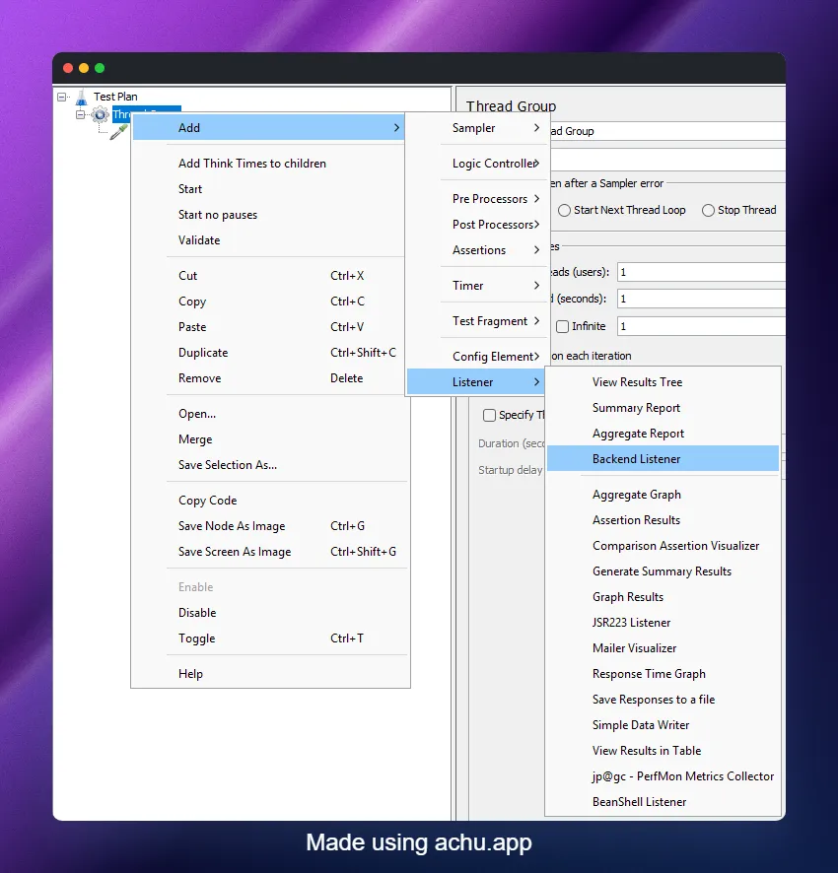Choose Save Selection As...
This screenshot has height=873, width=838.
tap(270, 465)
